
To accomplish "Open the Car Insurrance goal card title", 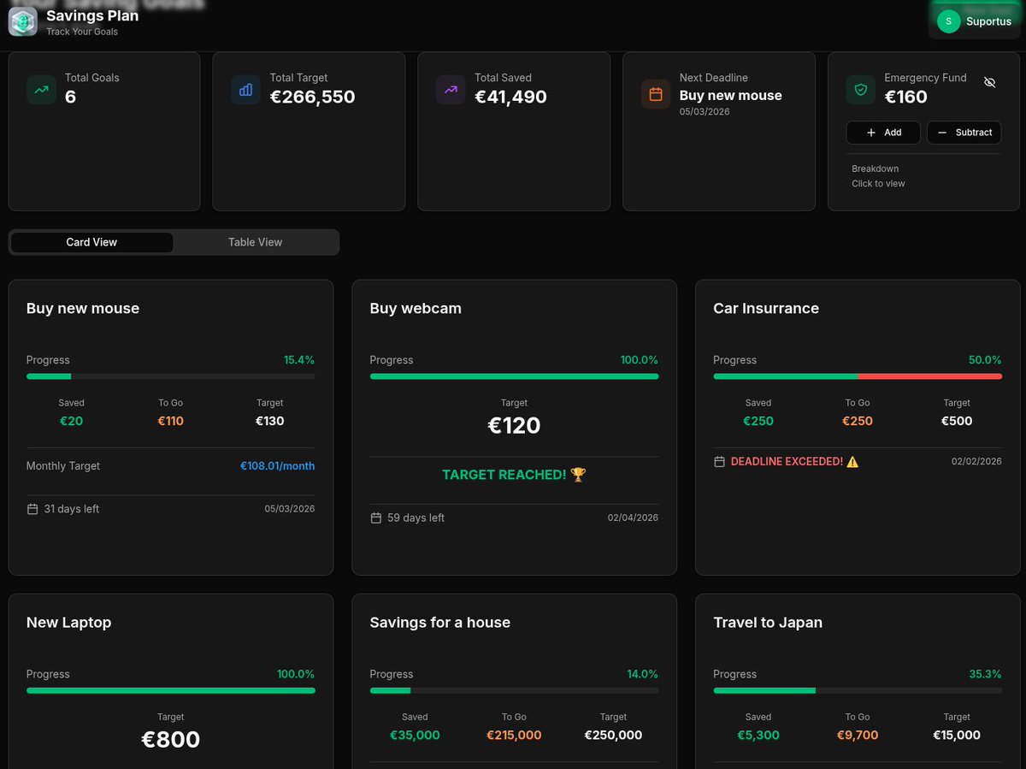I will (x=766, y=309).
